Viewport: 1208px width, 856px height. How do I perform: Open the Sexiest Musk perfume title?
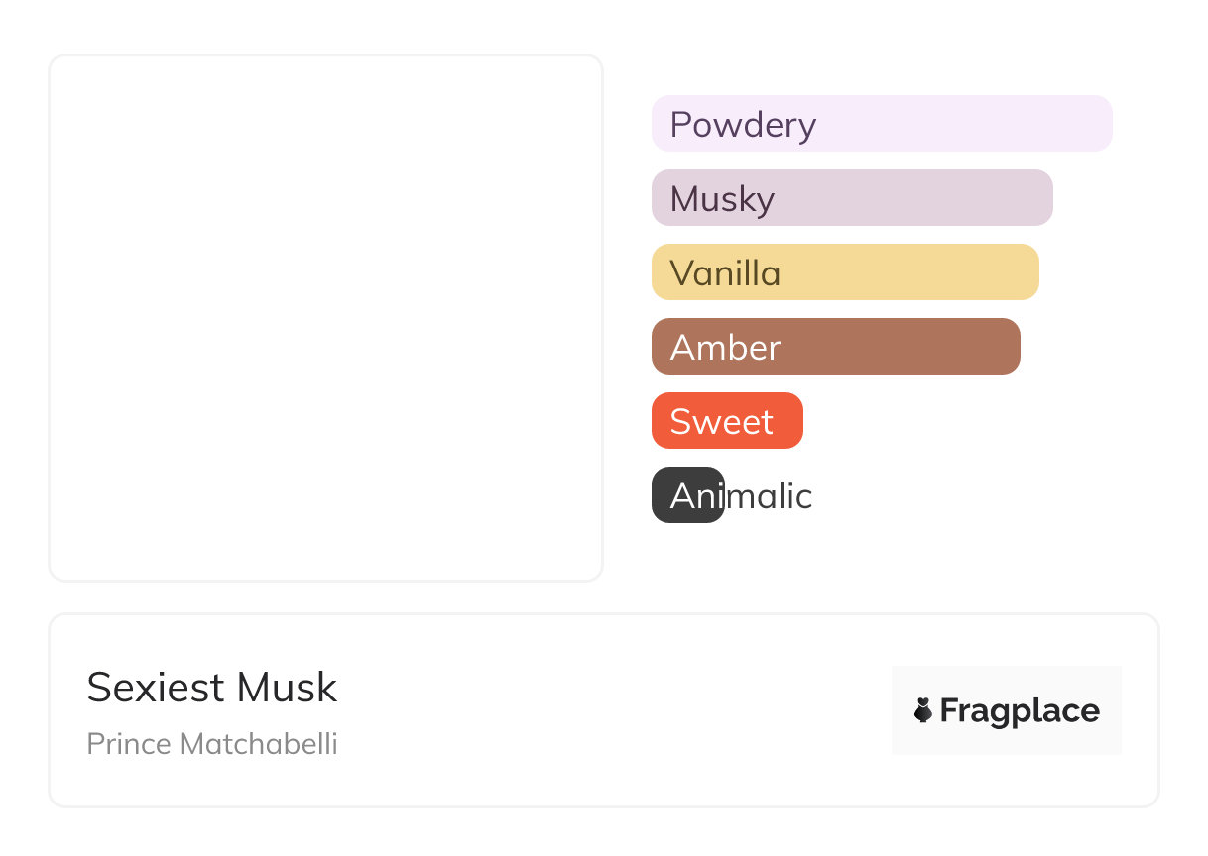(x=212, y=688)
